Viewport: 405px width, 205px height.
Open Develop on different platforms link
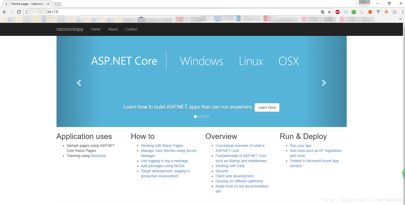coord(239,181)
